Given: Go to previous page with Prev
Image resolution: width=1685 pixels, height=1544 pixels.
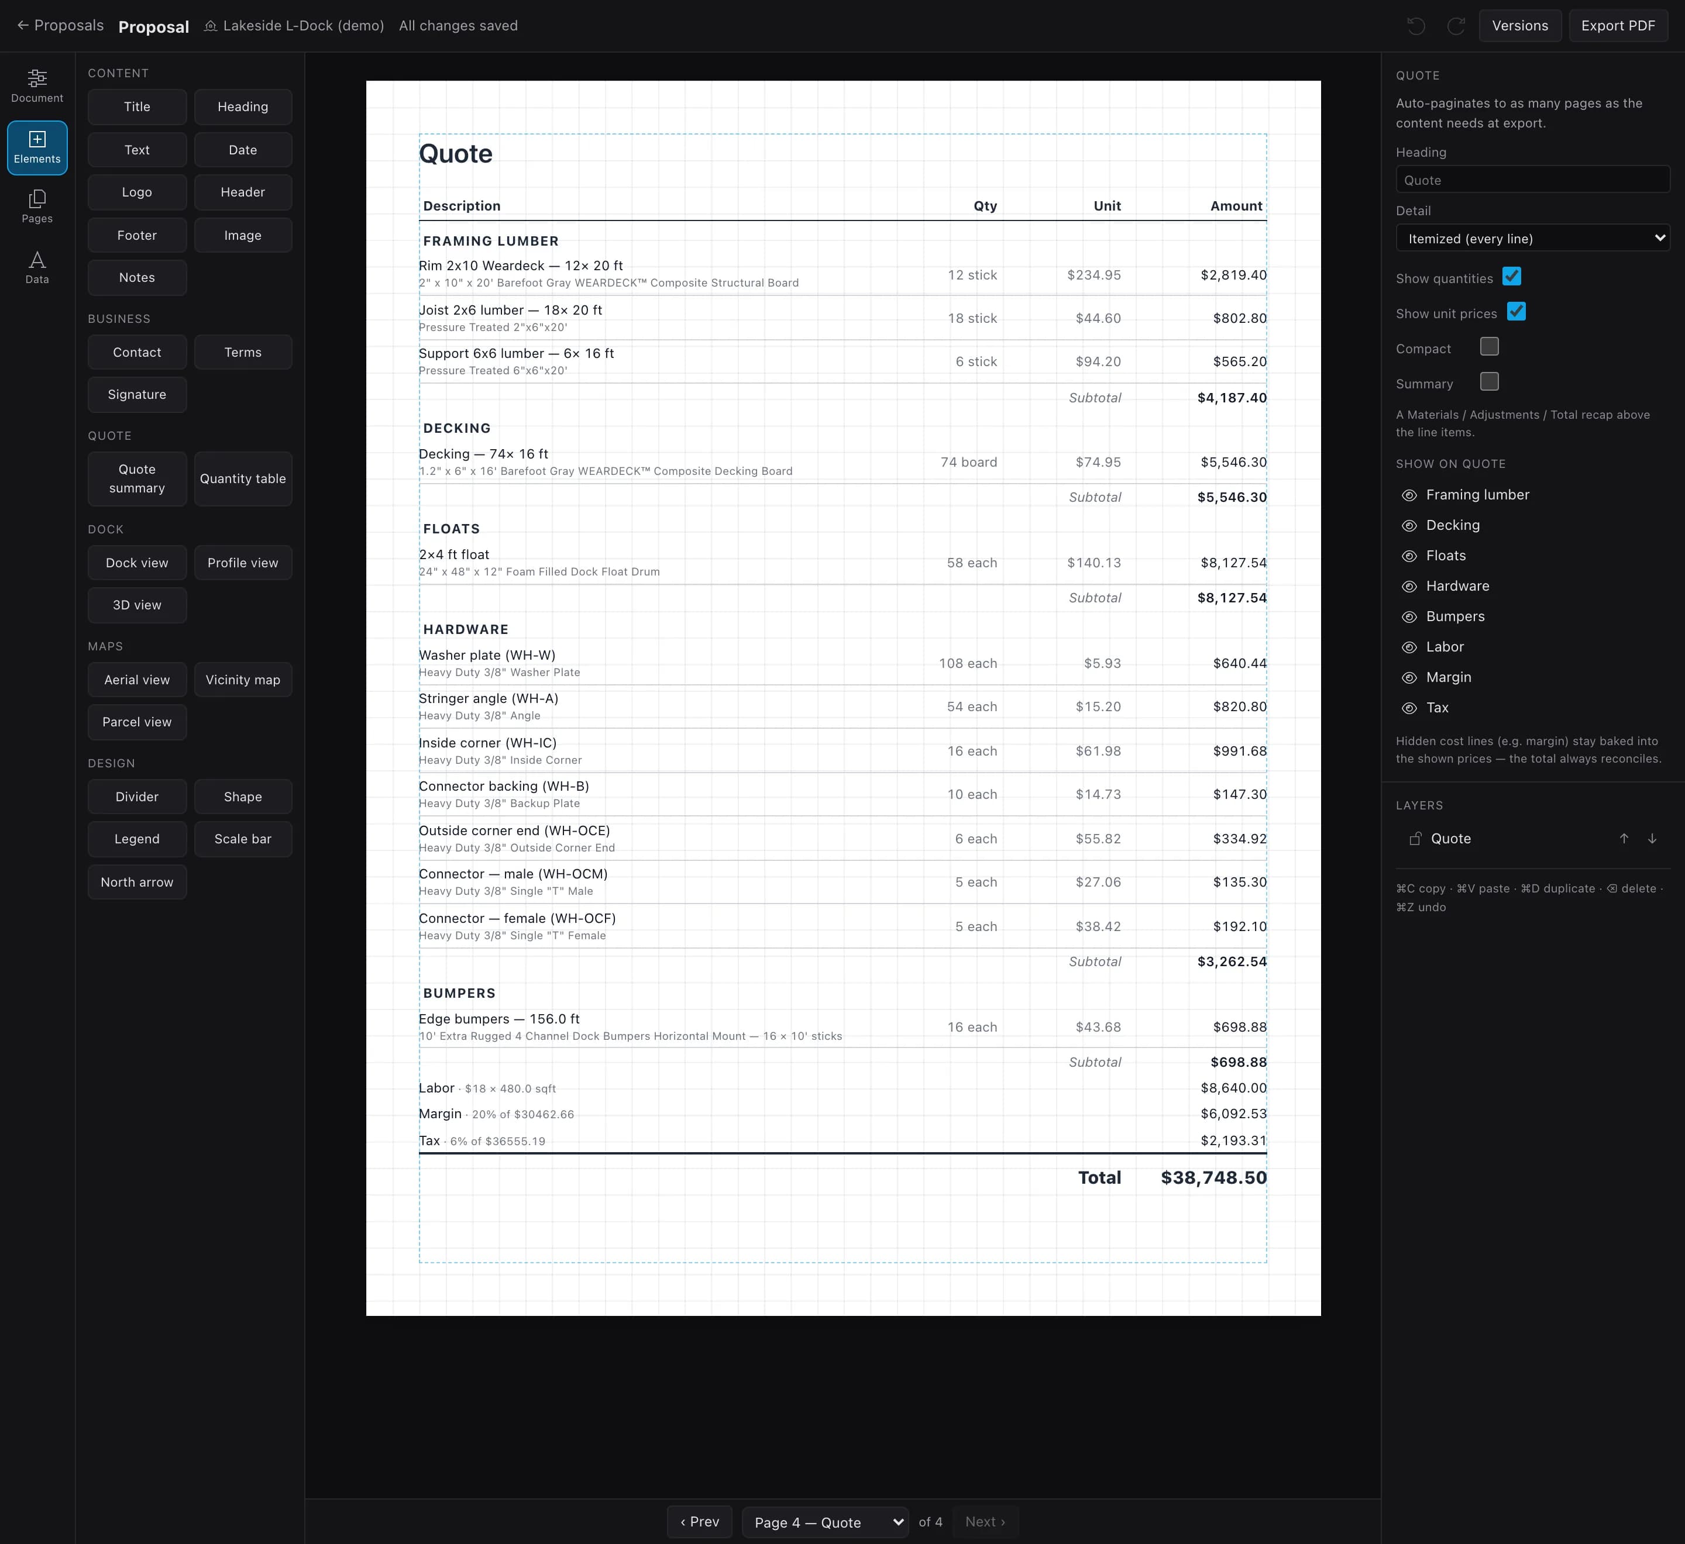Looking at the screenshot, I should point(700,1522).
